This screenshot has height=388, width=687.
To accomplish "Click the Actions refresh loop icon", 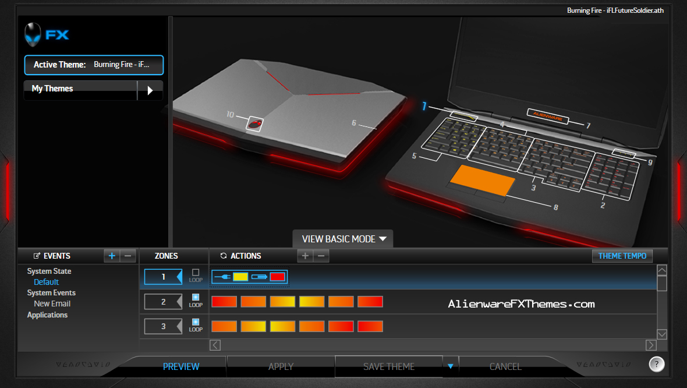I will pos(224,256).
